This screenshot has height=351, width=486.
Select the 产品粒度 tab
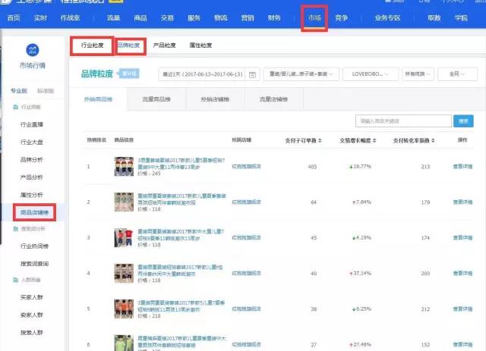[165, 45]
